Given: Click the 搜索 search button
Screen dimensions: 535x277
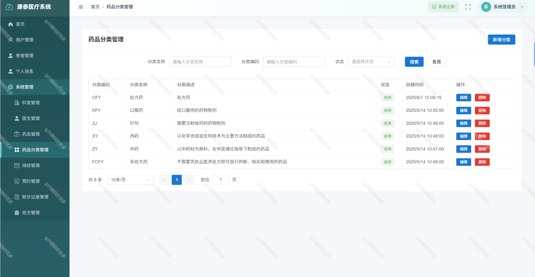Looking at the screenshot, I should [414, 62].
